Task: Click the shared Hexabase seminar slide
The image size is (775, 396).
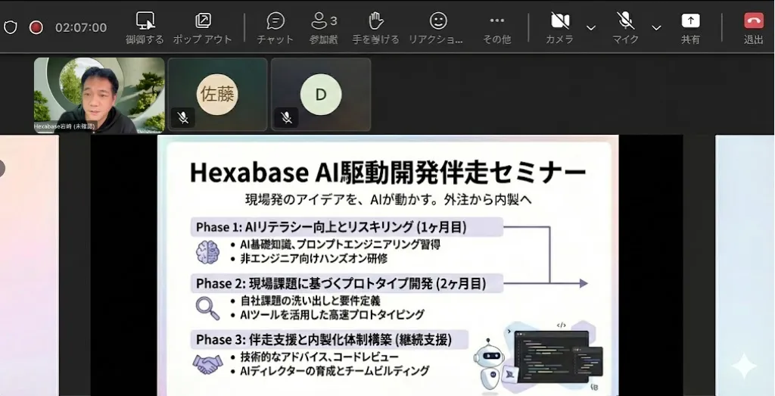Action: [387, 265]
